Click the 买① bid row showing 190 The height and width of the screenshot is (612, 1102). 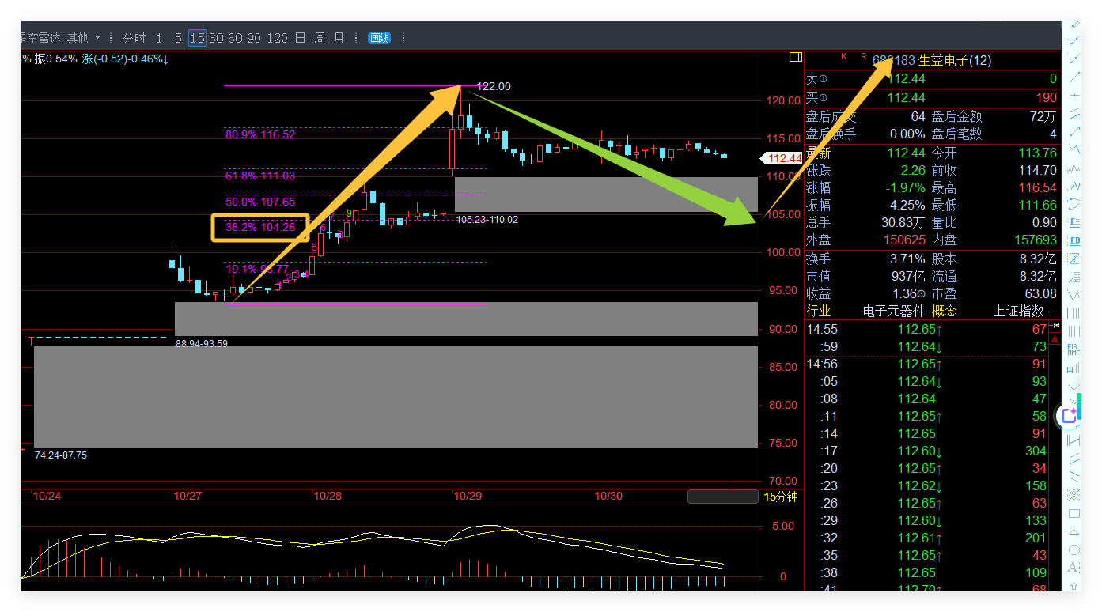tap(932, 97)
